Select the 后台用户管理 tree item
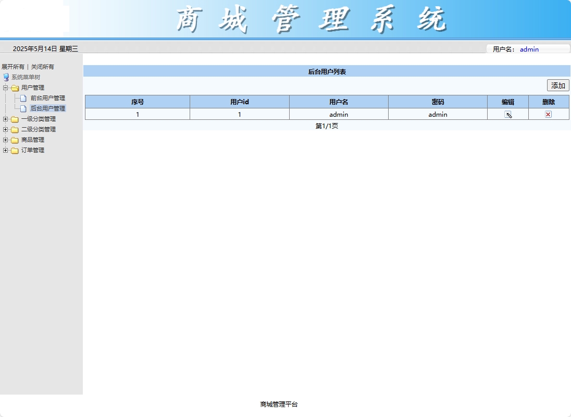The height and width of the screenshot is (417, 571). point(47,108)
